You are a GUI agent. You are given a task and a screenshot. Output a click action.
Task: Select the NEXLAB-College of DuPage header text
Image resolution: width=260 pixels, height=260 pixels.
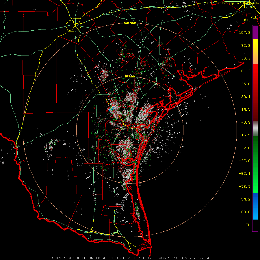232,3
